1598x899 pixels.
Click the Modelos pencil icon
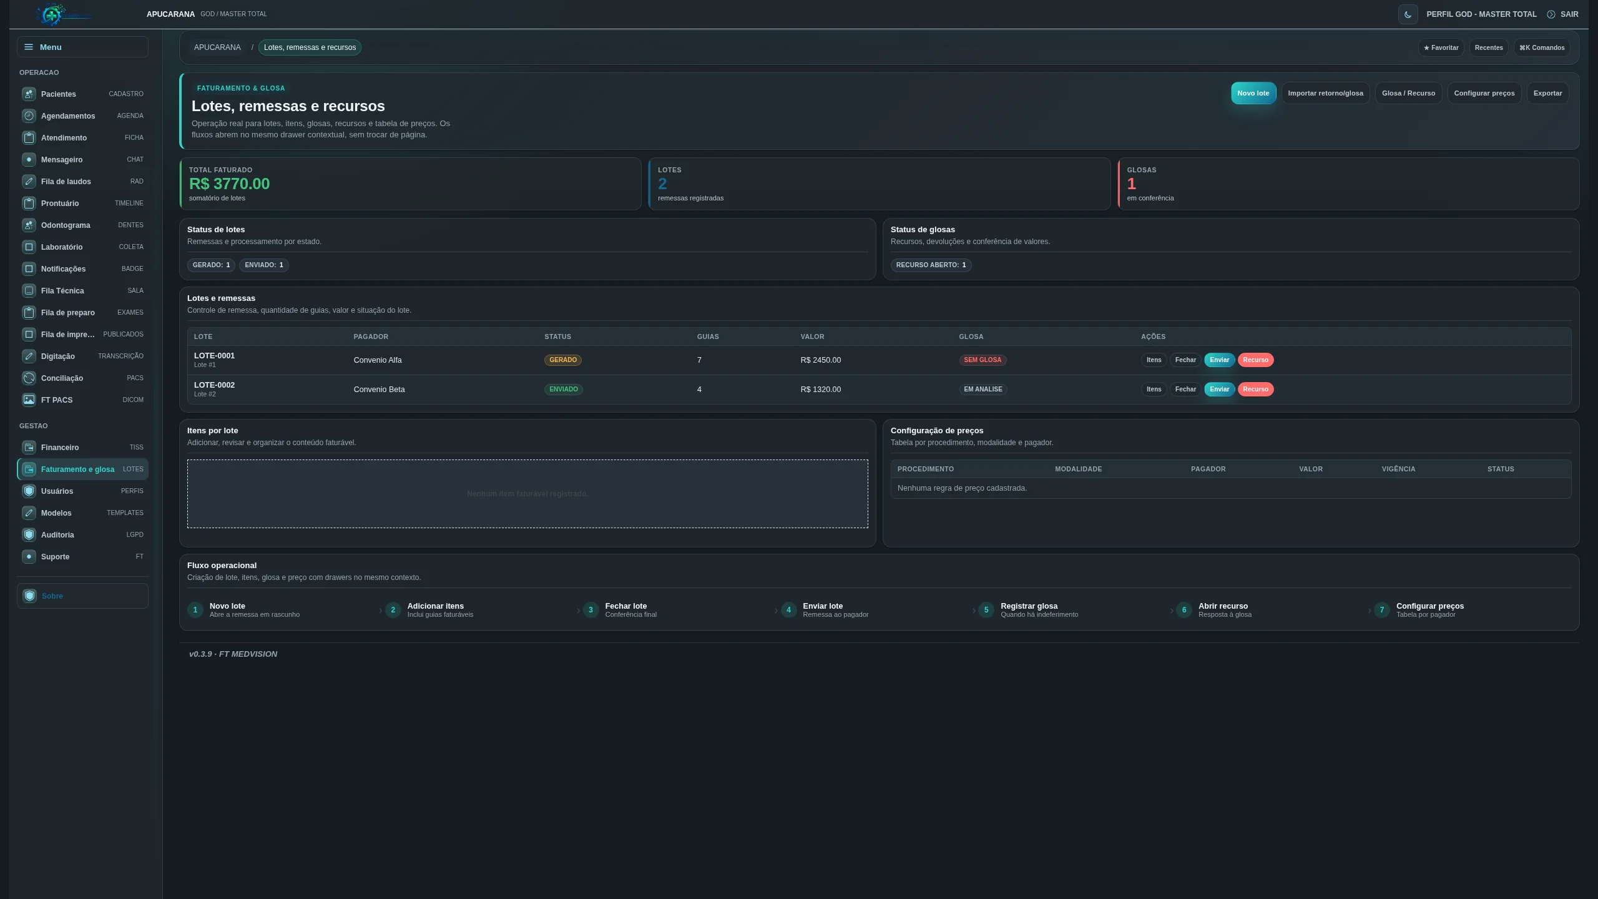coord(29,513)
